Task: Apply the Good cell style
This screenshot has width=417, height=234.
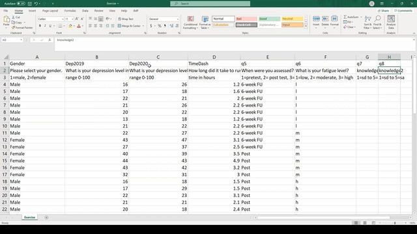Action: coord(269,19)
